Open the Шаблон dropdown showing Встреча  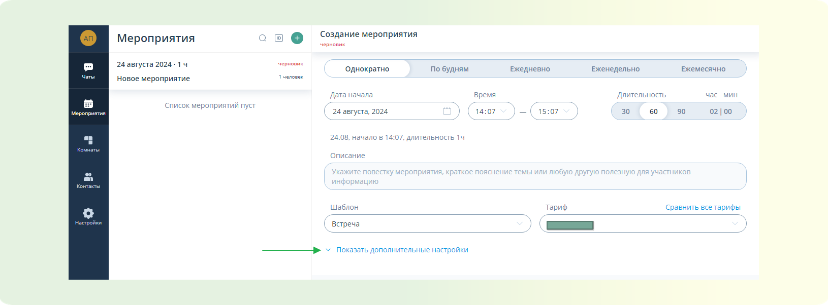coord(427,224)
